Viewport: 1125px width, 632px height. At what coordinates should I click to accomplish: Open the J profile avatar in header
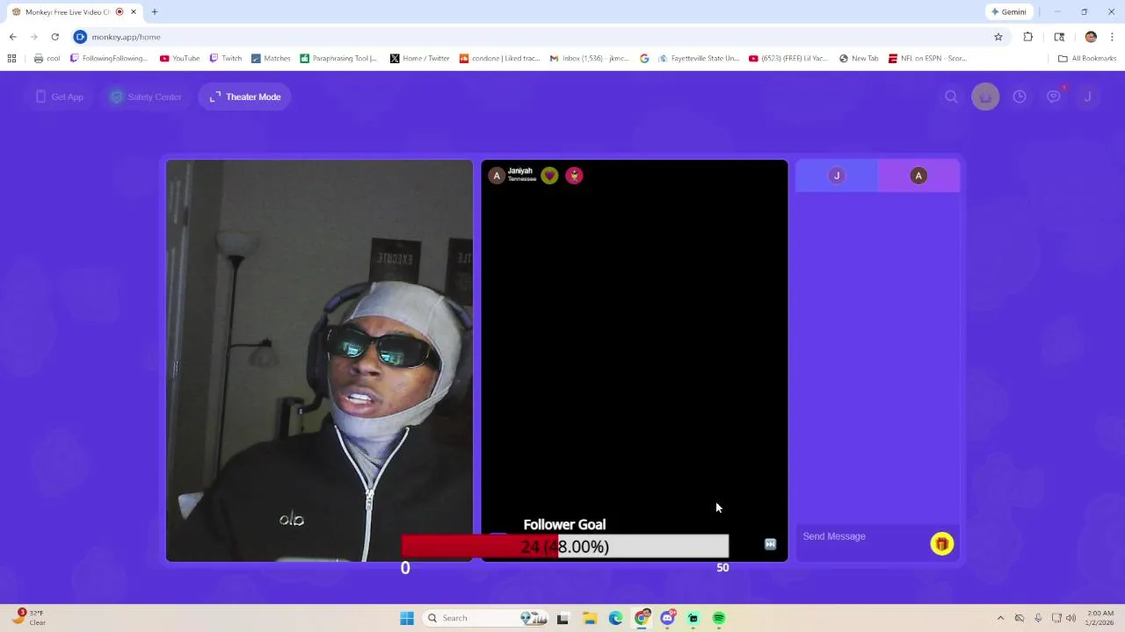point(1087,97)
